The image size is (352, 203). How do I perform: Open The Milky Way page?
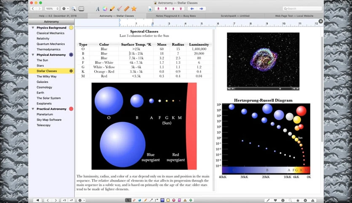tap(46, 76)
